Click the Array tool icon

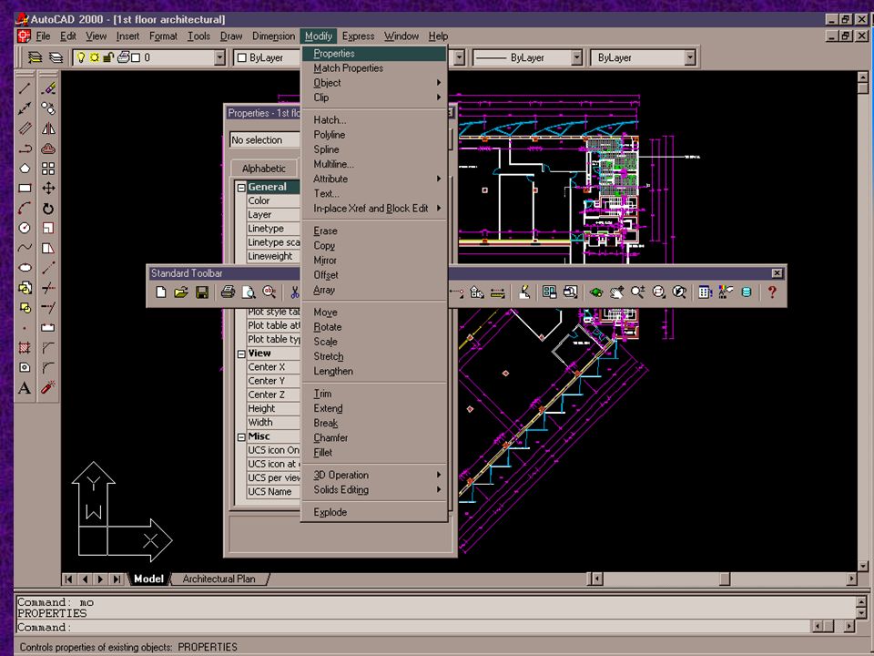pyautogui.click(x=48, y=169)
